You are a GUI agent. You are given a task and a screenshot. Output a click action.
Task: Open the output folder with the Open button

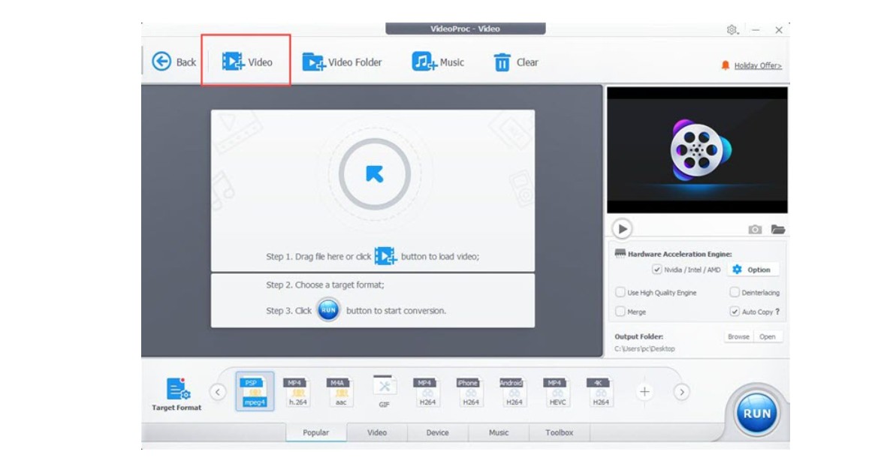[768, 336]
